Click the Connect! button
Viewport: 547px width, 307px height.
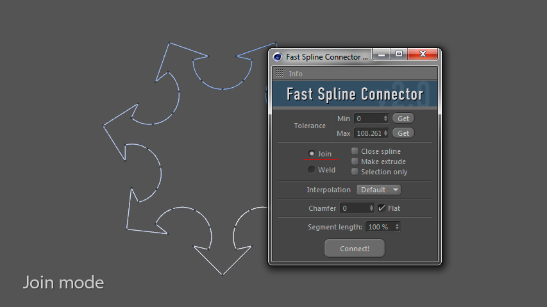coord(355,248)
